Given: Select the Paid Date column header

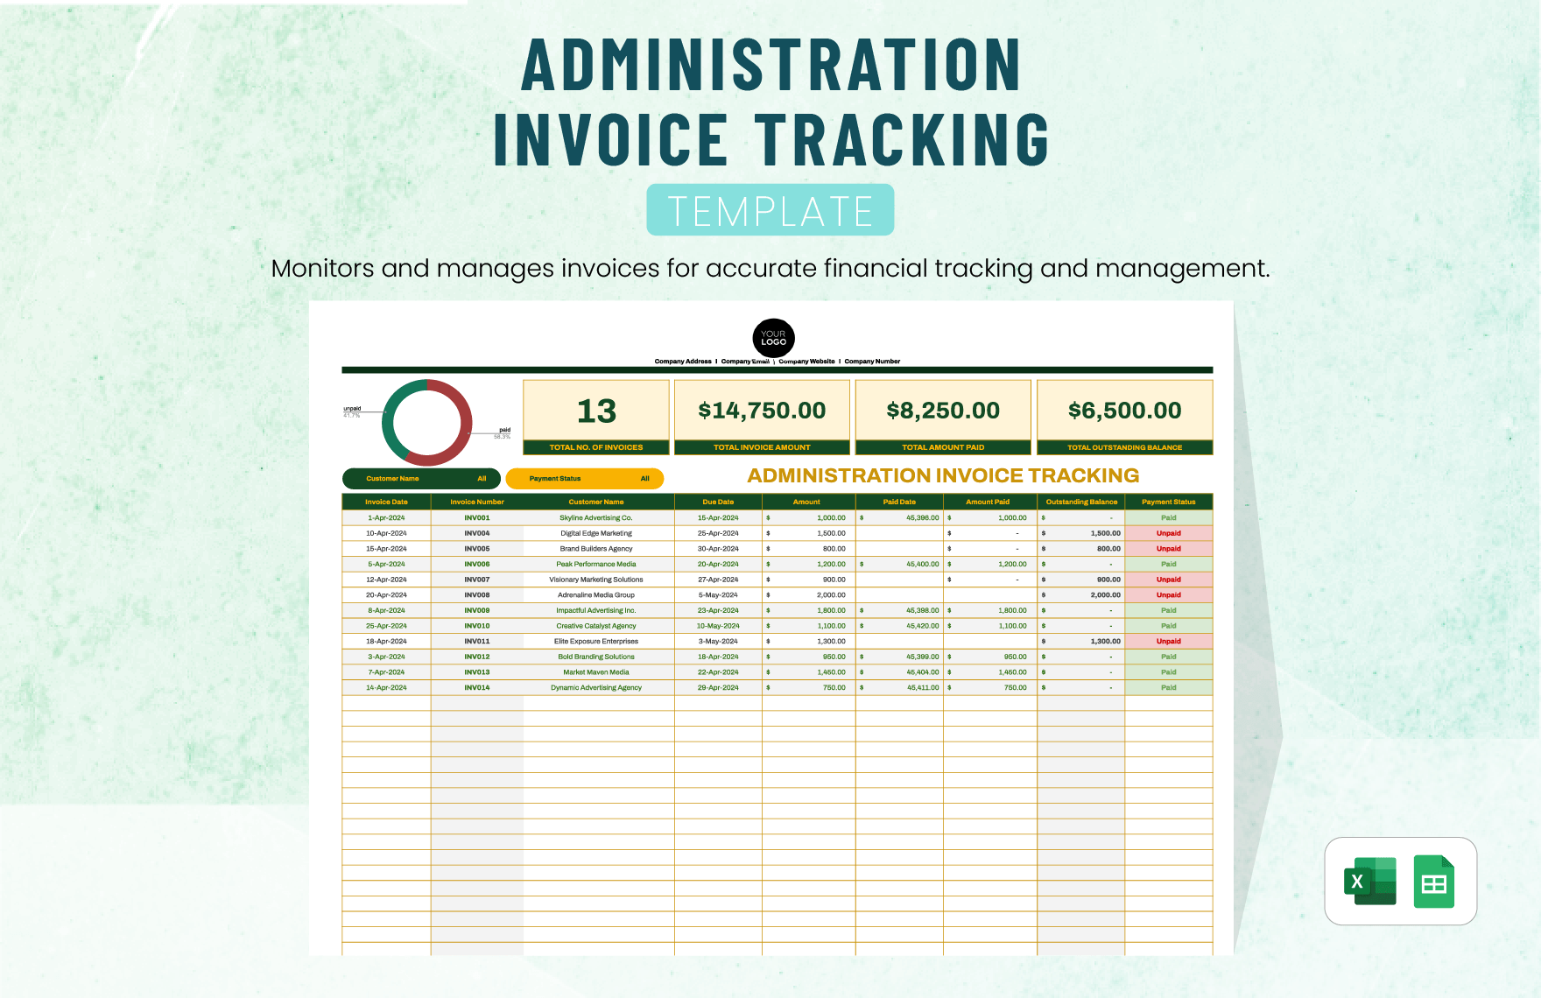Looking at the screenshot, I should pyautogui.click(x=899, y=502).
